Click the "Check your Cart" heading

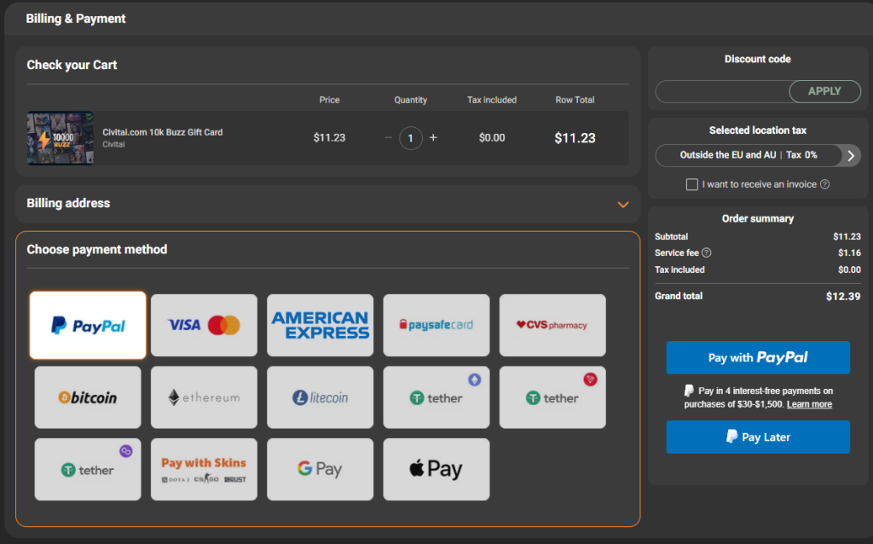point(72,65)
